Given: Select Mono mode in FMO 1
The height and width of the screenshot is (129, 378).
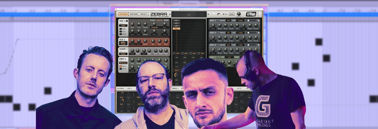Looking at the screenshot, I should pyautogui.click(x=121, y=66).
